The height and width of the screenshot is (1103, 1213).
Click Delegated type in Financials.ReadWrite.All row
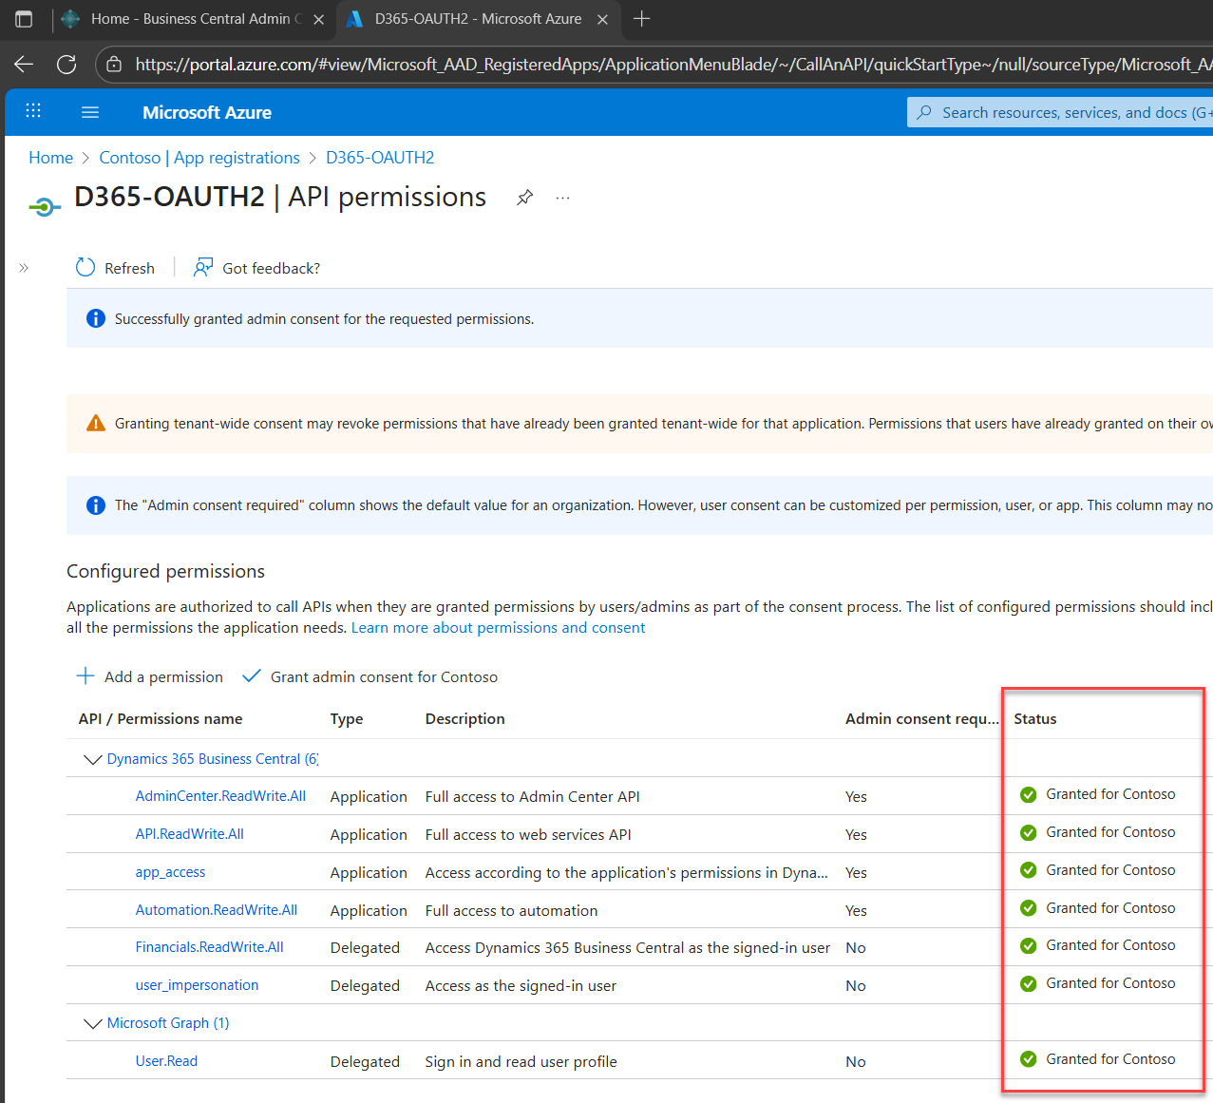point(365,947)
